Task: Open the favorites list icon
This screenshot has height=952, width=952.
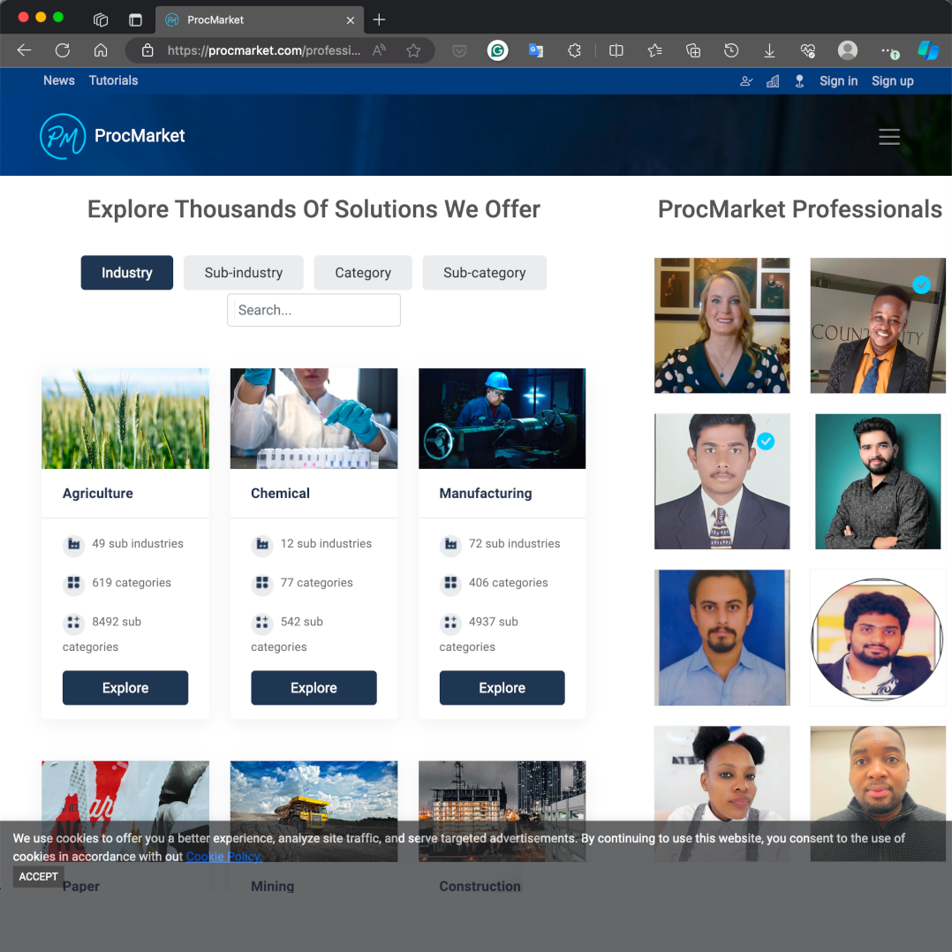Action: click(x=654, y=50)
